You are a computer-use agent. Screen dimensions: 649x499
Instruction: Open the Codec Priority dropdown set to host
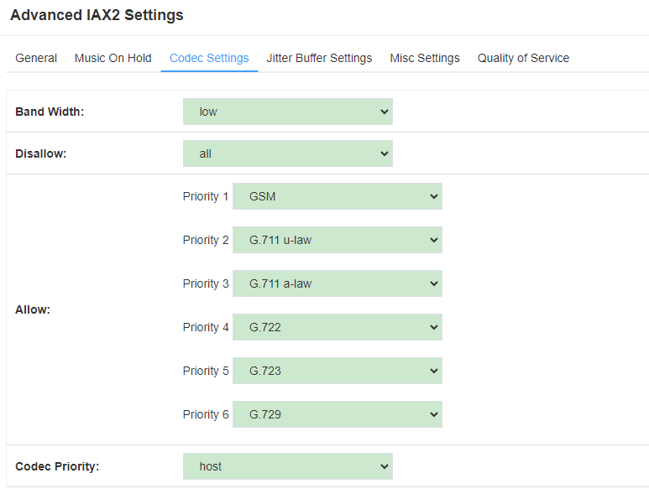288,466
